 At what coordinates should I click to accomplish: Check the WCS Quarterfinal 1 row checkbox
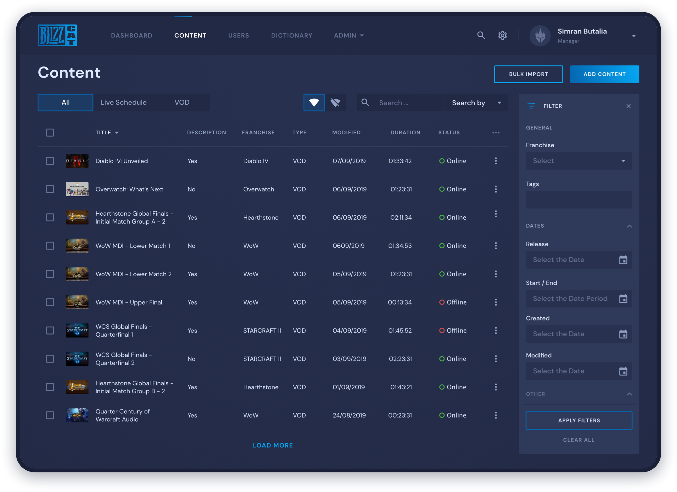click(50, 330)
